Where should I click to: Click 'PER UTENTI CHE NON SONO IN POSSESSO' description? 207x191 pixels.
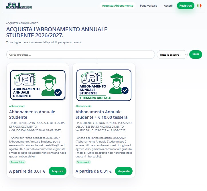104,125
